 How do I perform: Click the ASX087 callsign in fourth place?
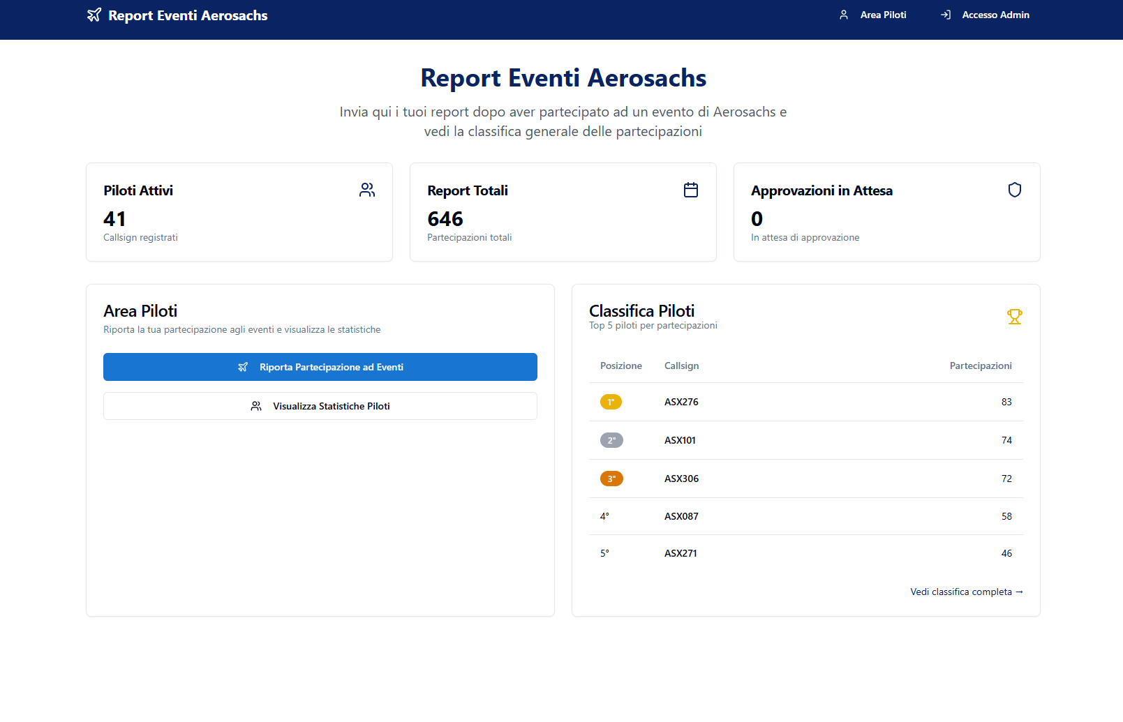click(681, 516)
